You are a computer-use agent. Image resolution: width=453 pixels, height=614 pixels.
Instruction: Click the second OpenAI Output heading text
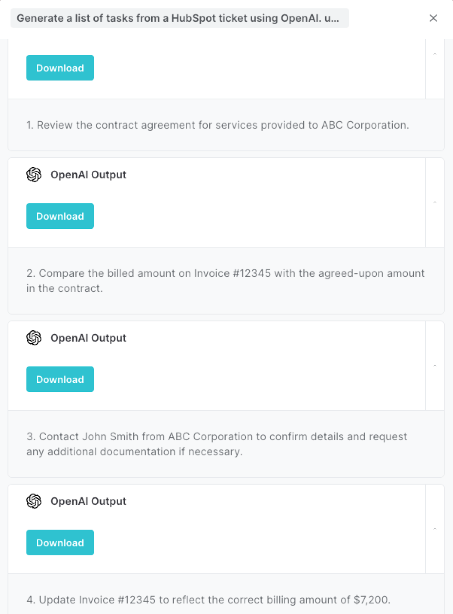[88, 338]
